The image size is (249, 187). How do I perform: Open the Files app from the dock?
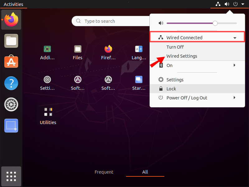(x=11, y=41)
